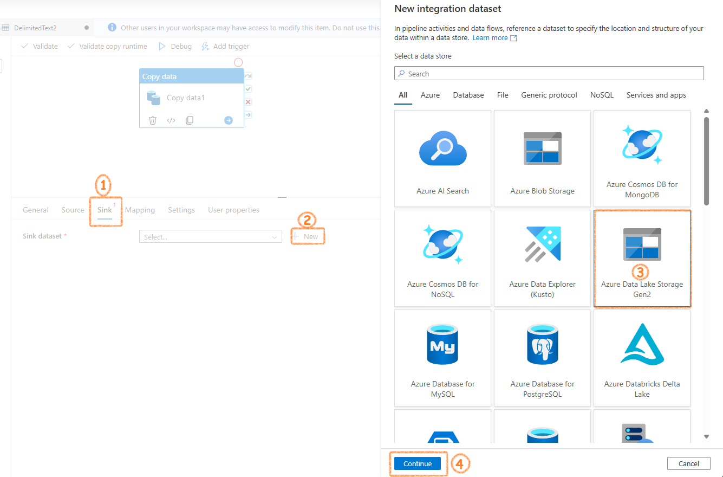The width and height of the screenshot is (723, 477).
Task: Click the Validate toolbar item
Action: (x=39, y=46)
